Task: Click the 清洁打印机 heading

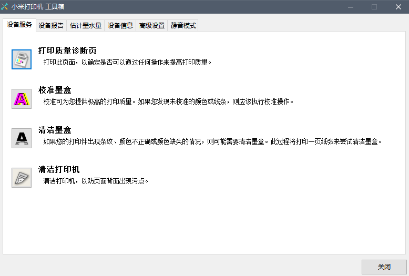Action: [59, 169]
